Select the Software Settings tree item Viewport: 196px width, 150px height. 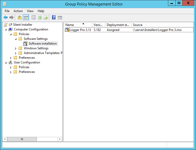36,39
